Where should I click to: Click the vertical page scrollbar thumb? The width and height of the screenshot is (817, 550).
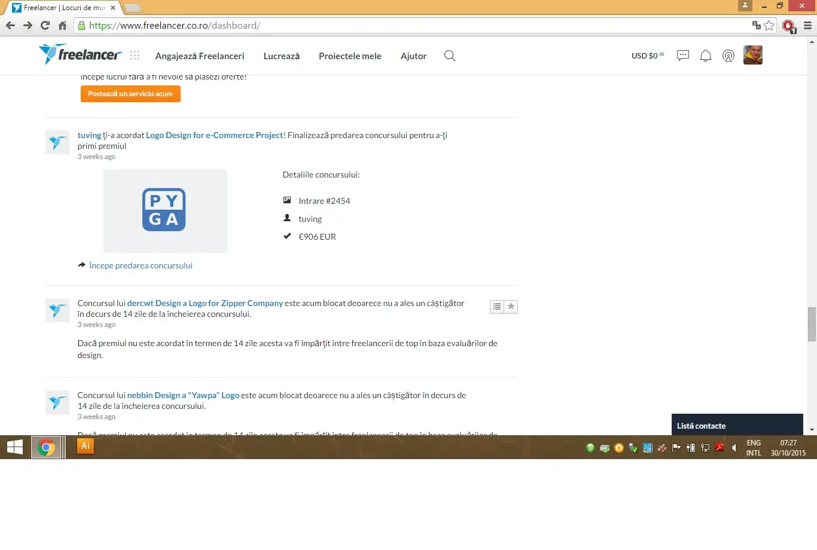812,324
